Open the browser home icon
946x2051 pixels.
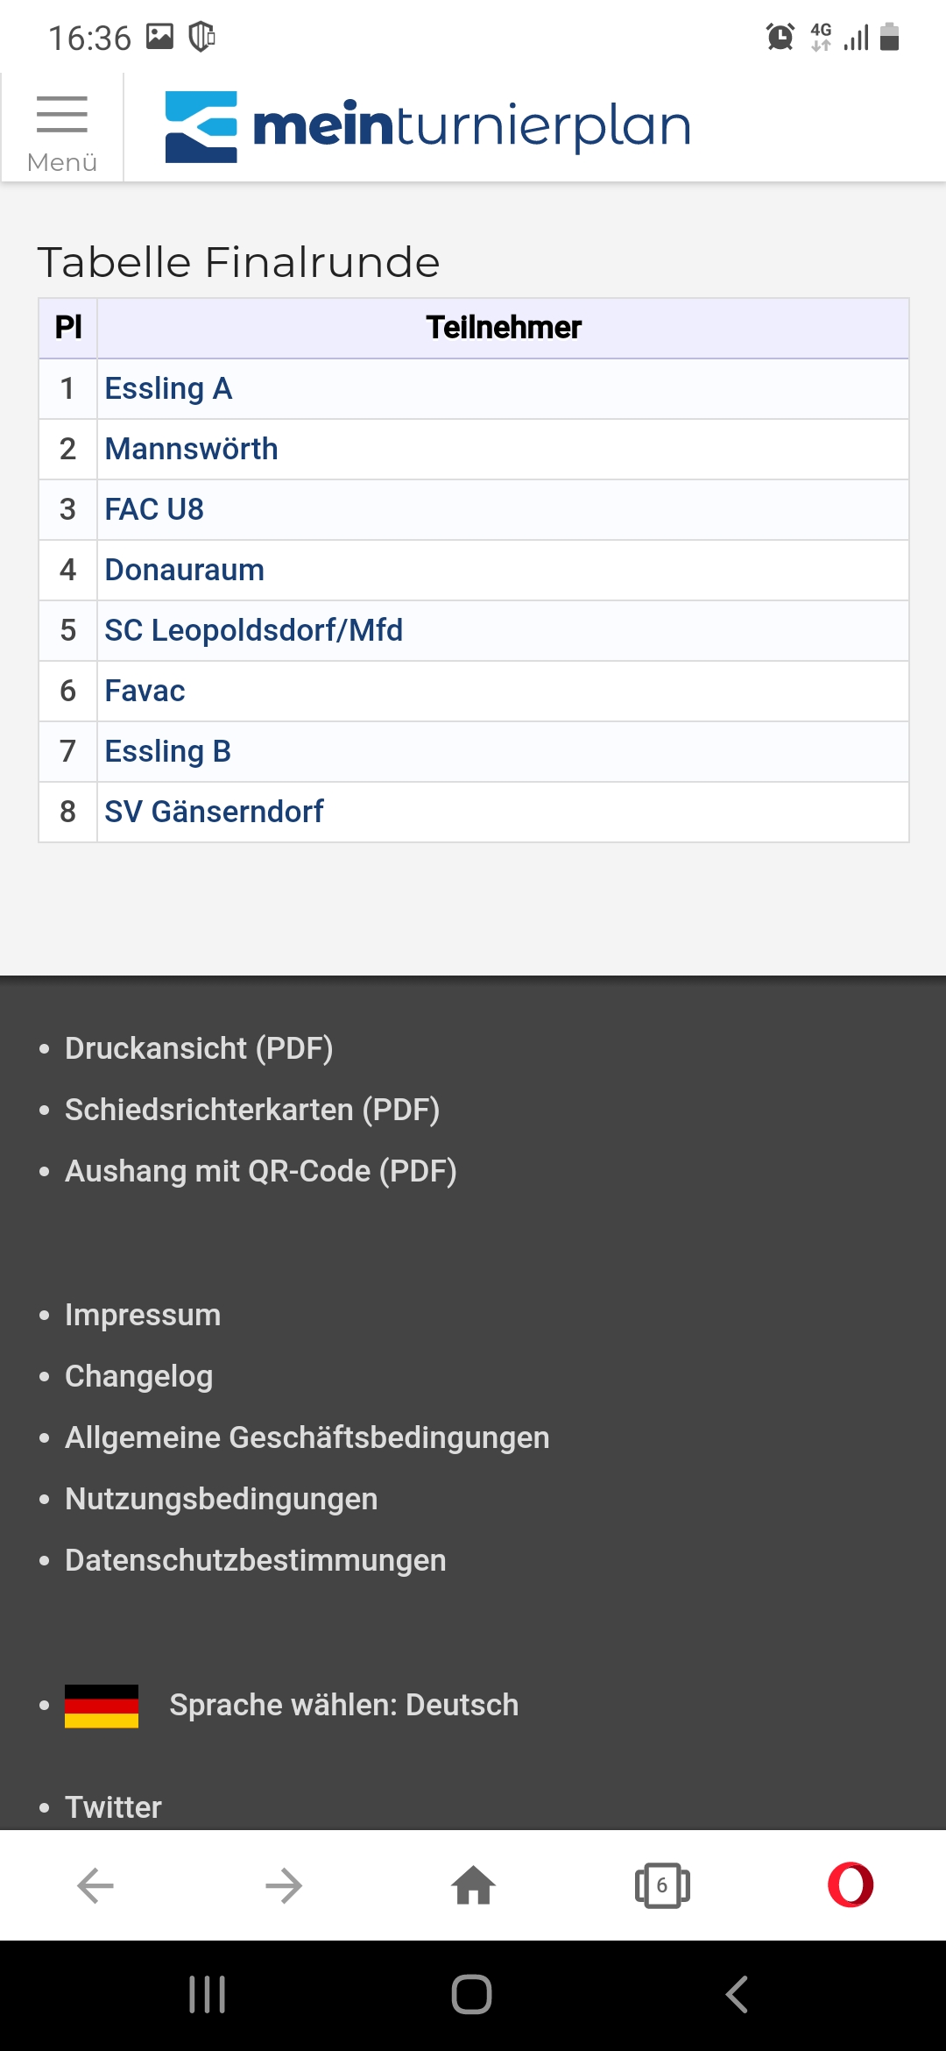(x=473, y=1885)
